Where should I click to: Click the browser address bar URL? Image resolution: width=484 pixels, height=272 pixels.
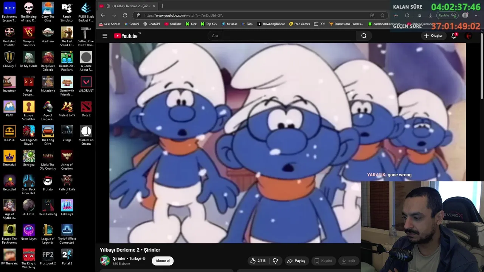(184, 15)
